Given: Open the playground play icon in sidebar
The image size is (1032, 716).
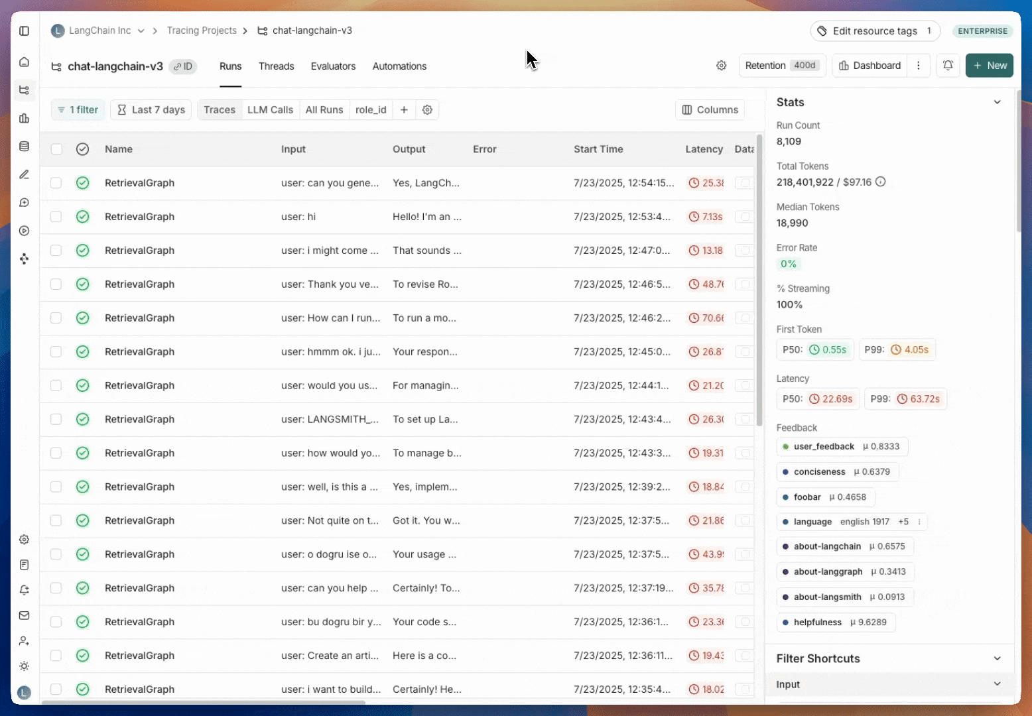Looking at the screenshot, I should click(25, 231).
